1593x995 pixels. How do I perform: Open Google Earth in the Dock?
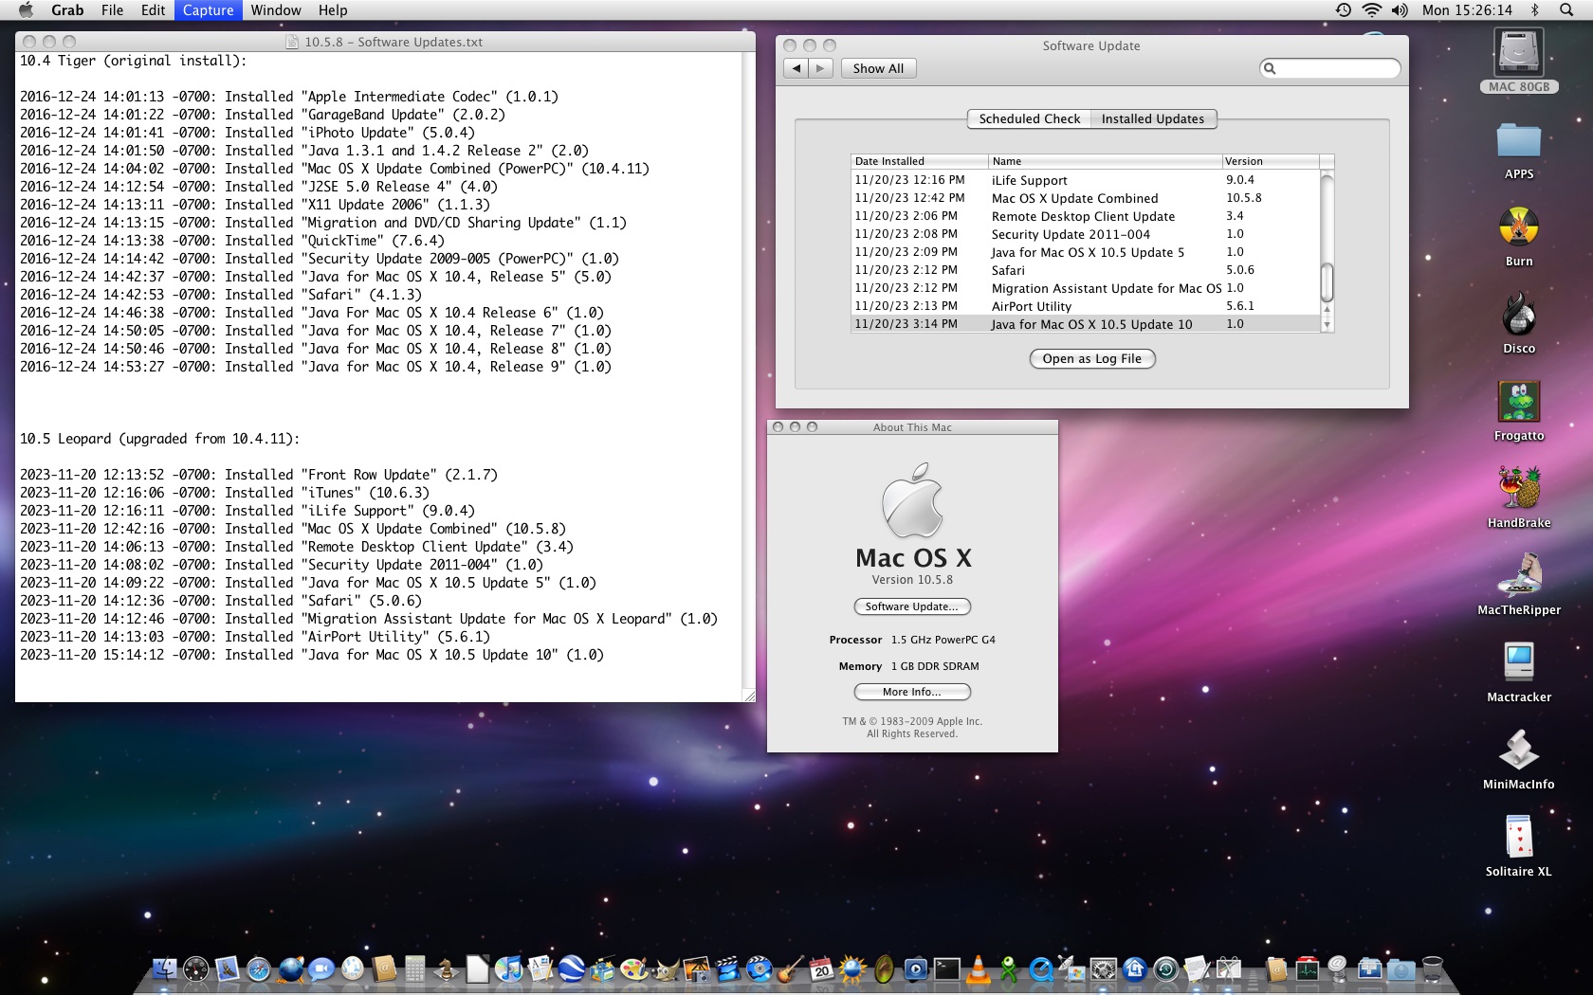(x=572, y=969)
